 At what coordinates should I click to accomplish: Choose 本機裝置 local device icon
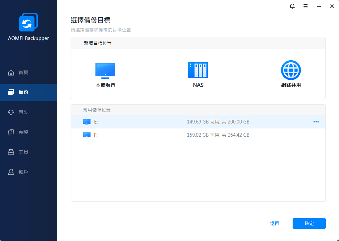105,71
